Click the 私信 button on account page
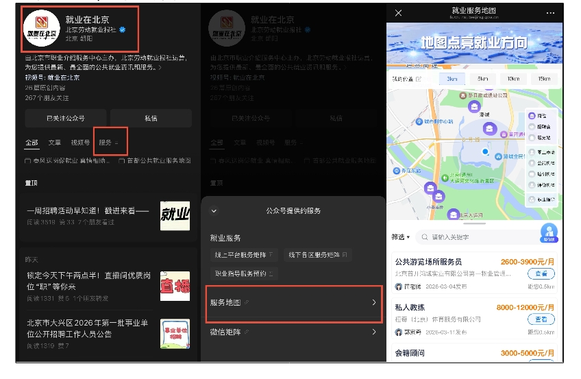 (151, 118)
